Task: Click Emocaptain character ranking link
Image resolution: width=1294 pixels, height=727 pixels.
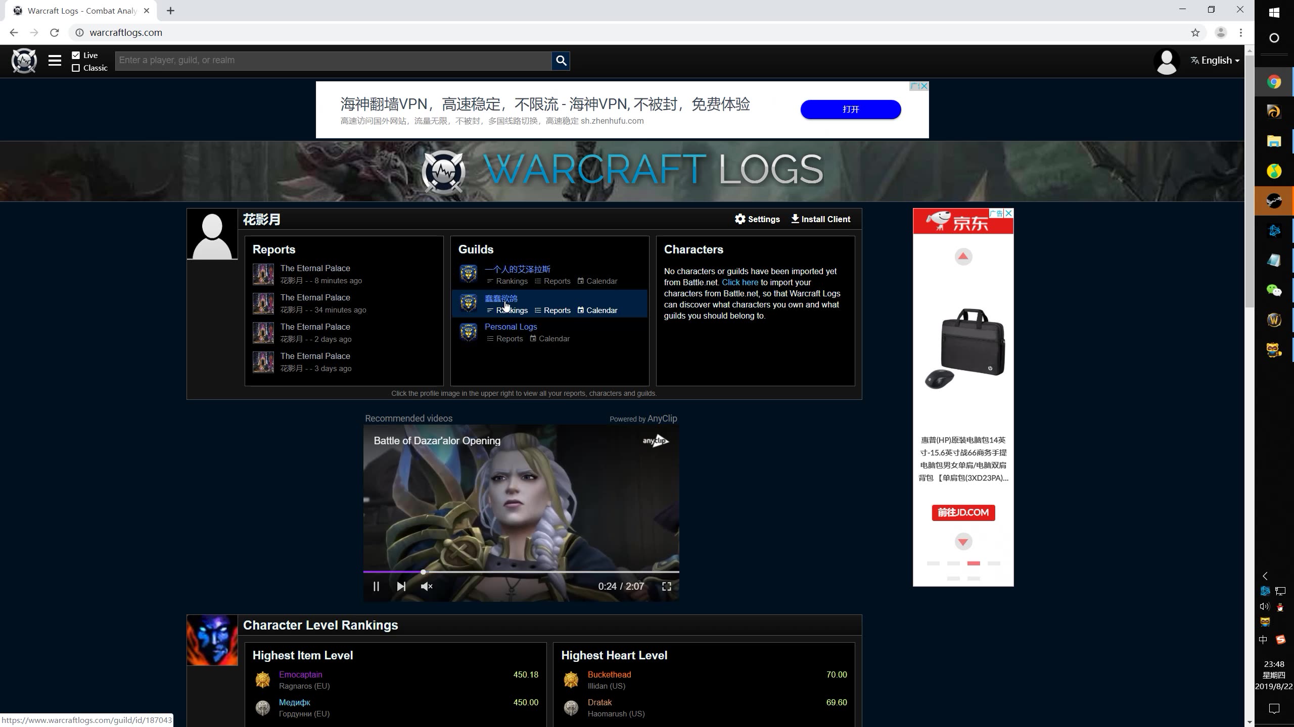Action: pos(301,674)
